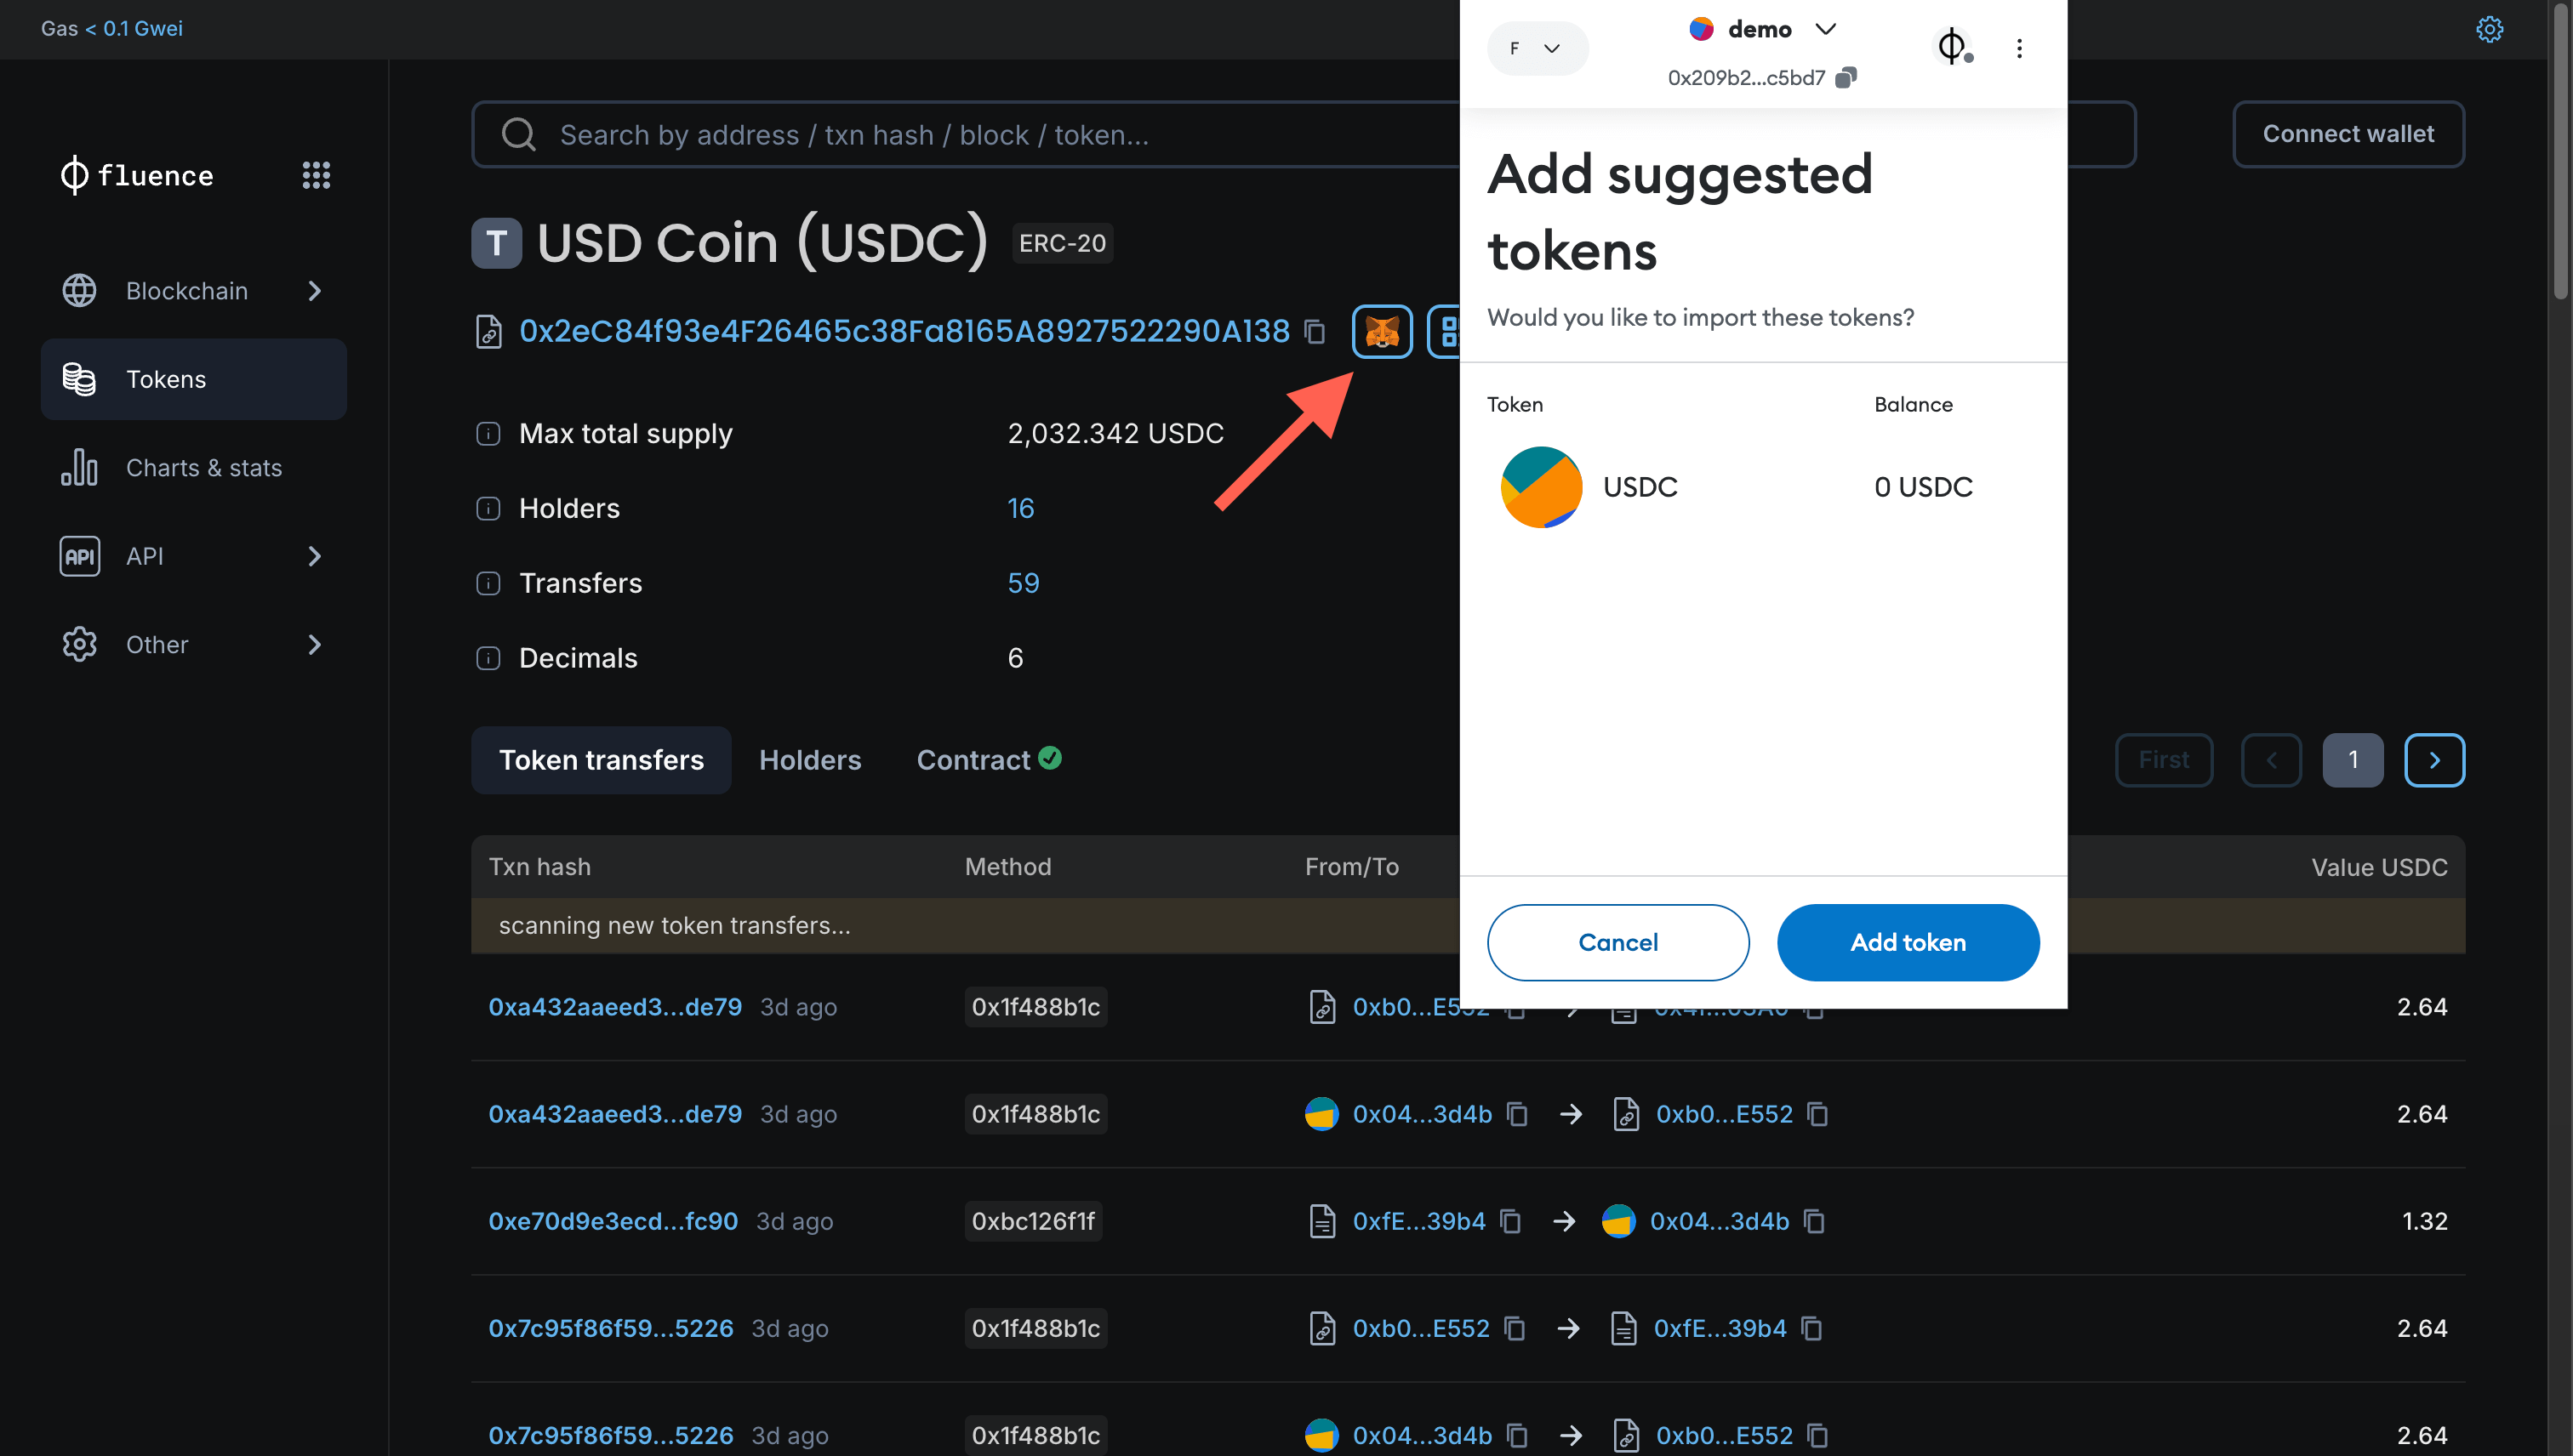Viewport: 2573px width, 1456px height.
Task: Click Cancel button in token modal
Action: tap(1617, 941)
